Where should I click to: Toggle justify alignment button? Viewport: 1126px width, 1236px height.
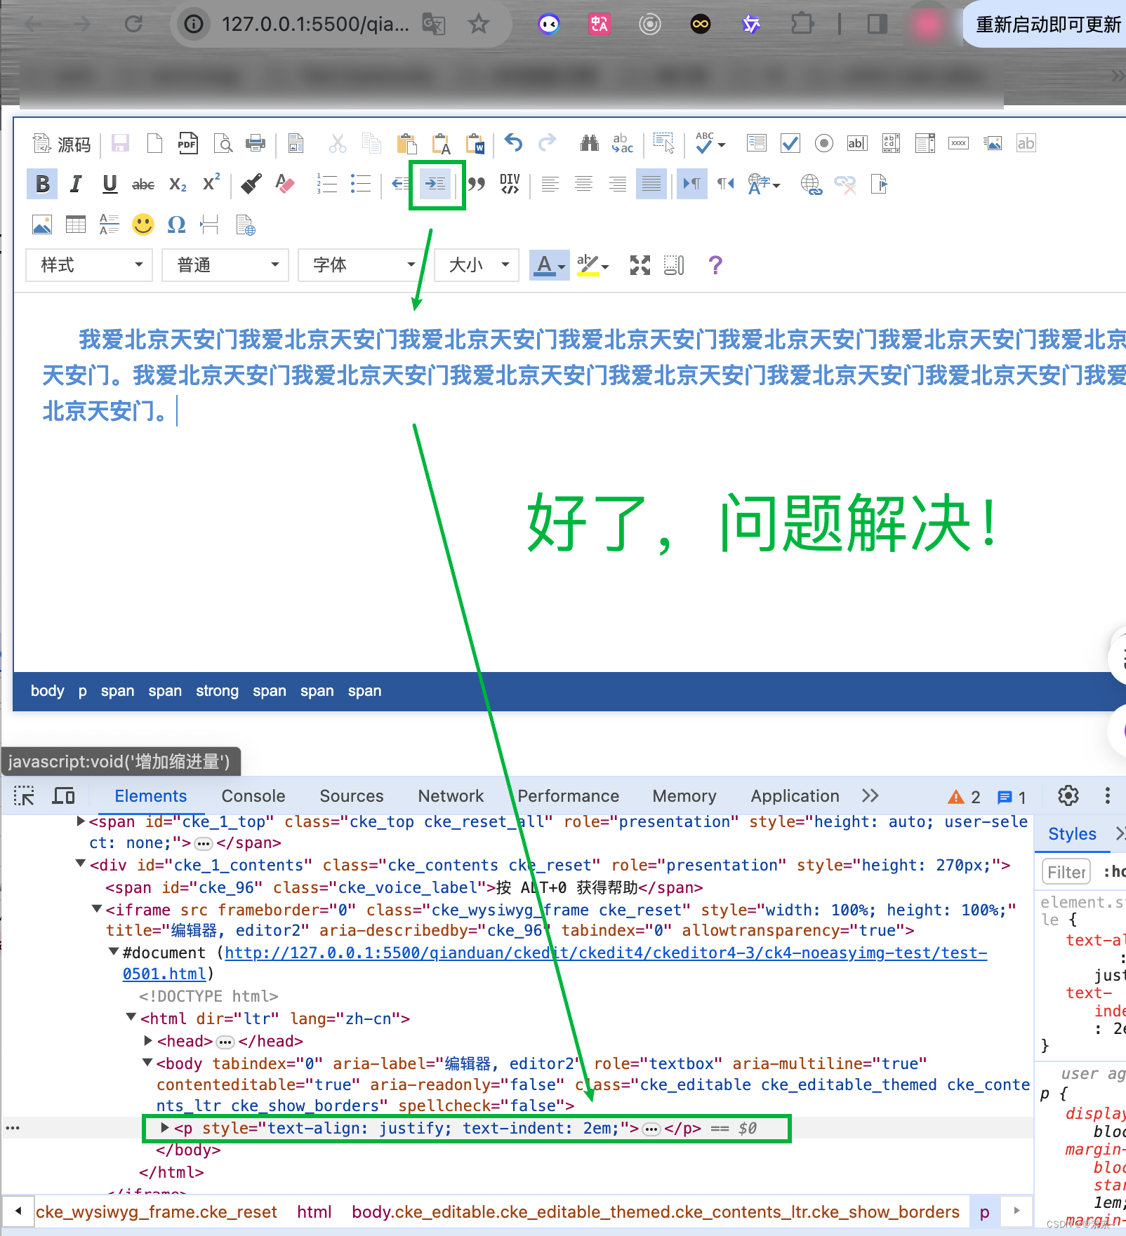(651, 184)
